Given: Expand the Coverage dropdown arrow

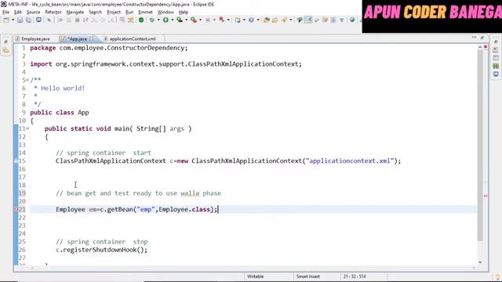Looking at the screenshot, I should (187, 20).
